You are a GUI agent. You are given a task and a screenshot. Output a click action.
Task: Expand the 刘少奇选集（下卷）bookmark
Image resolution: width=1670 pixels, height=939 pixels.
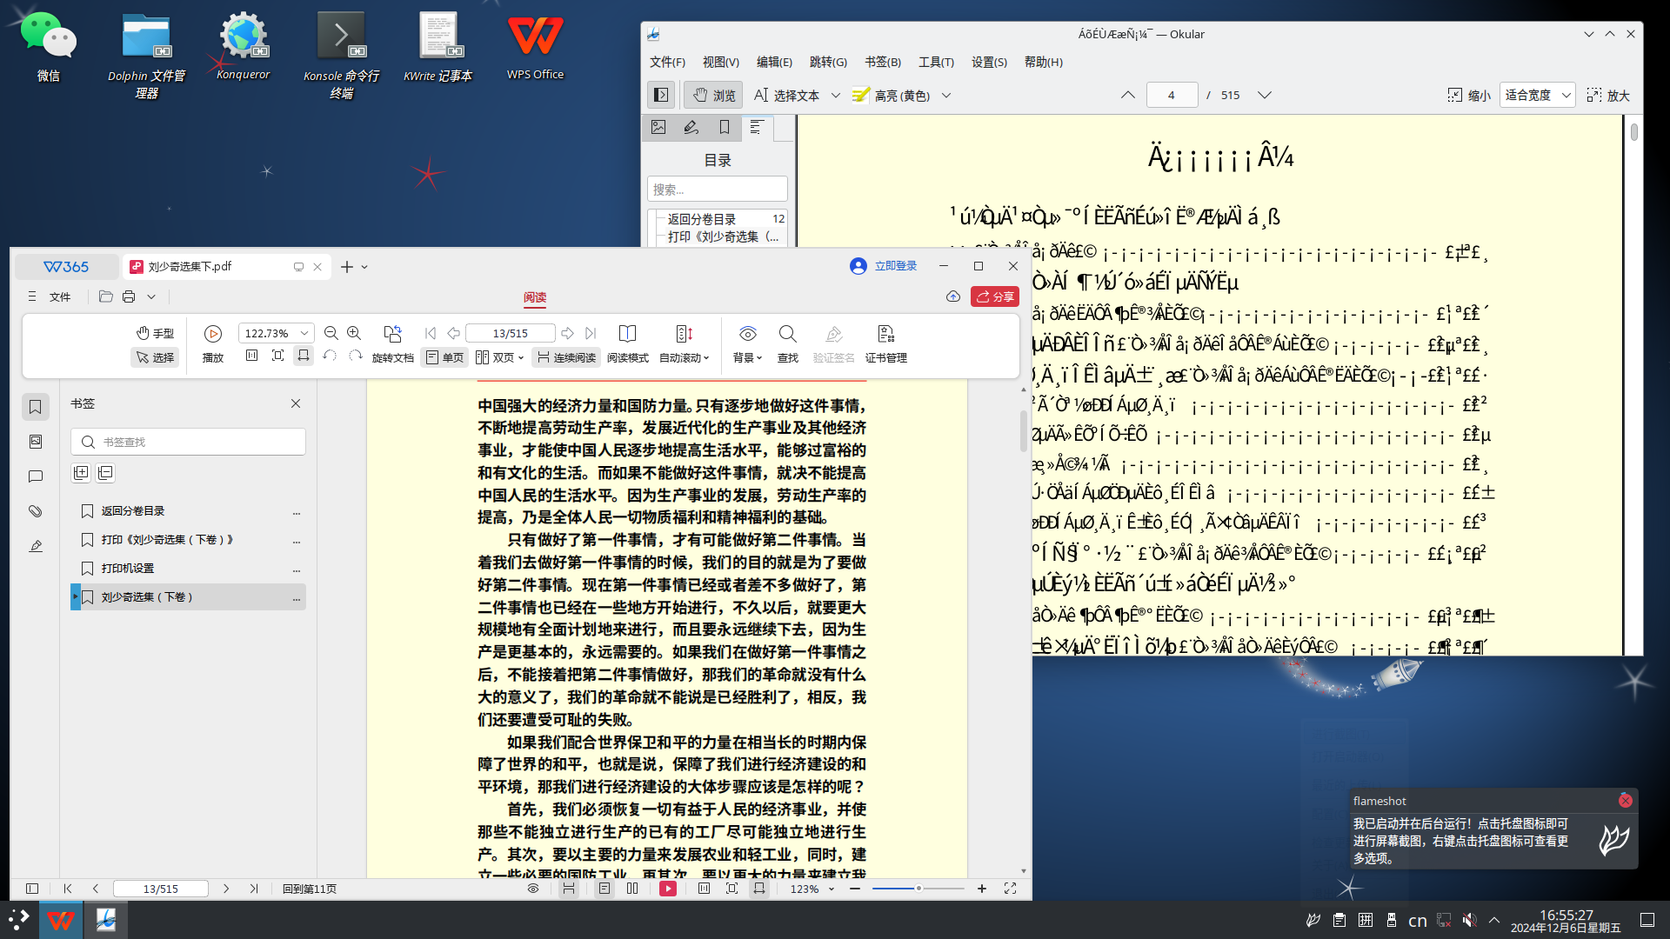76,596
